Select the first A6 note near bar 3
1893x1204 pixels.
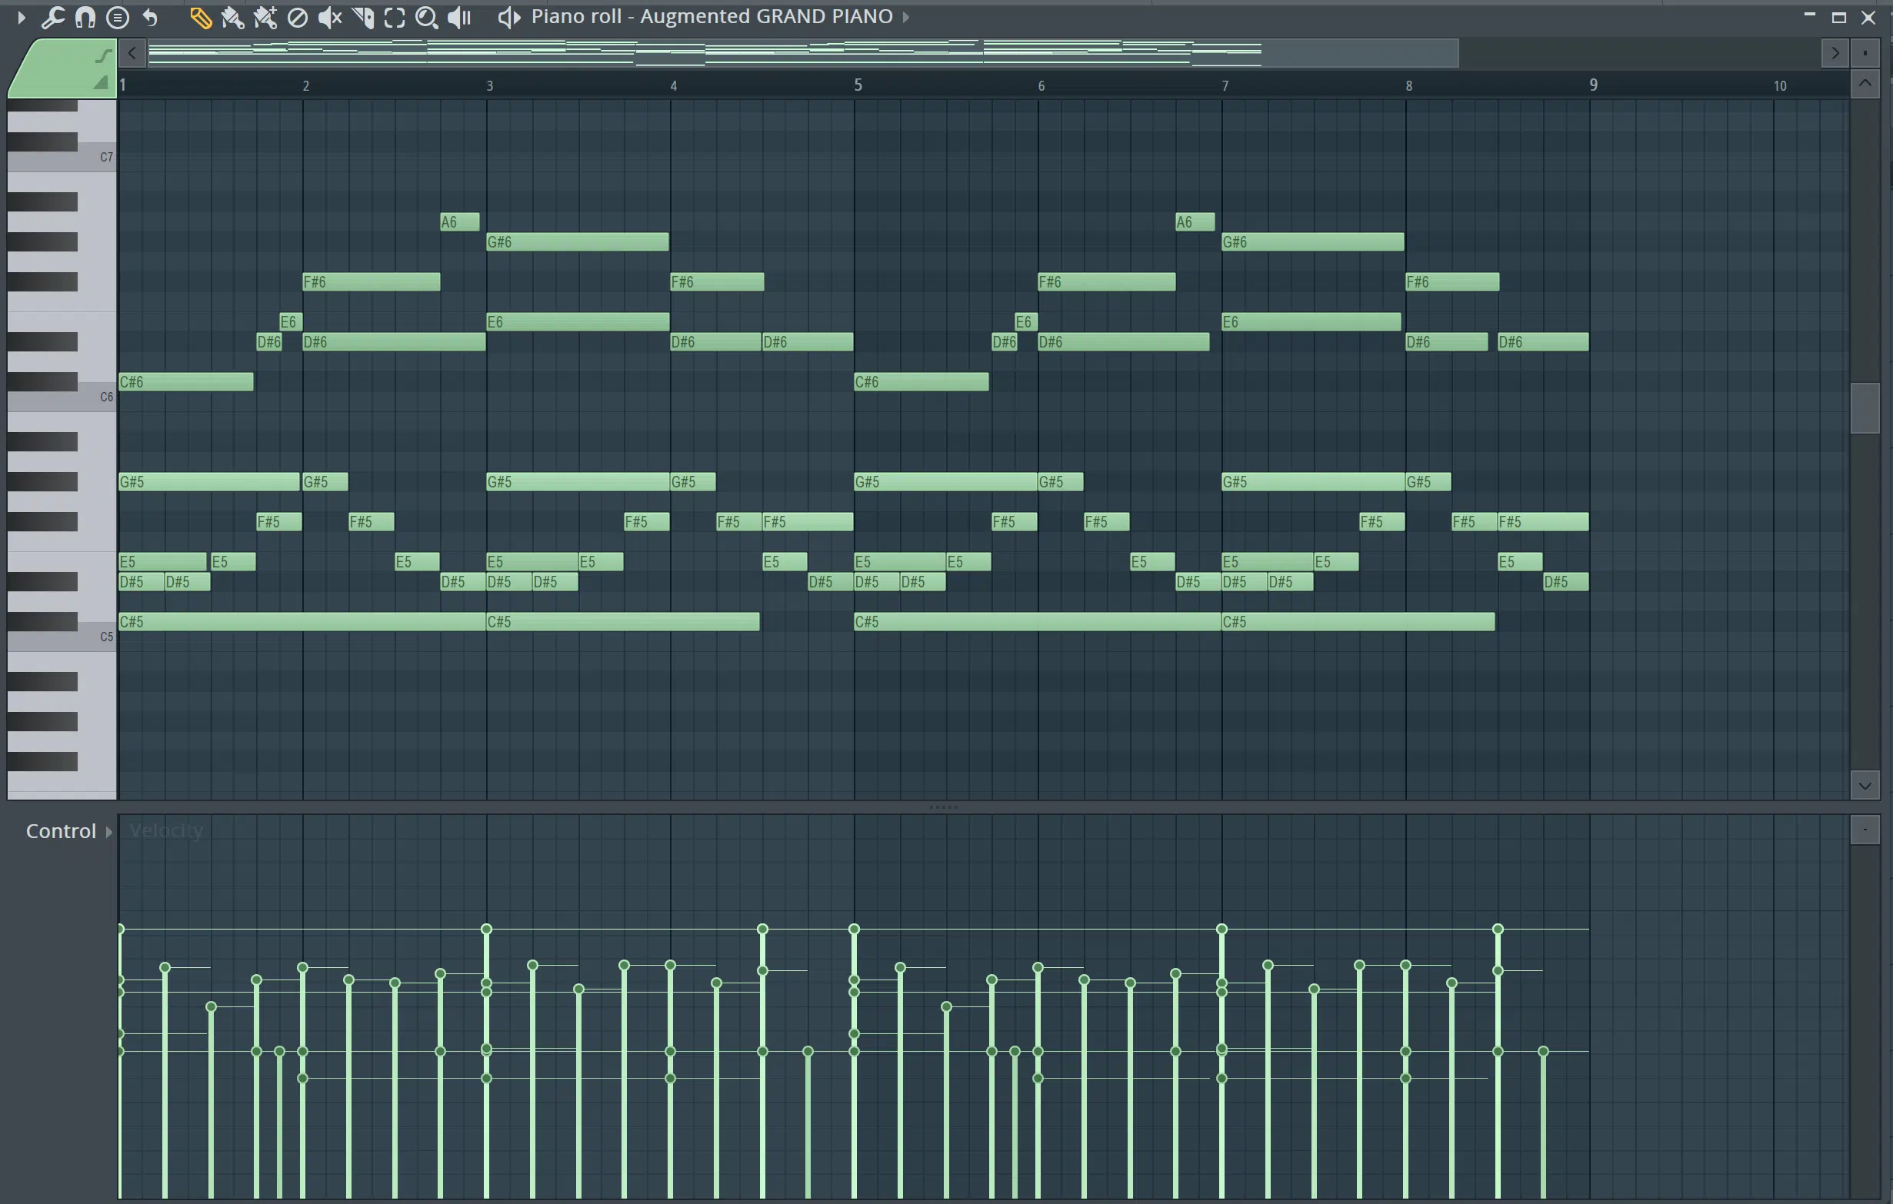click(x=459, y=221)
